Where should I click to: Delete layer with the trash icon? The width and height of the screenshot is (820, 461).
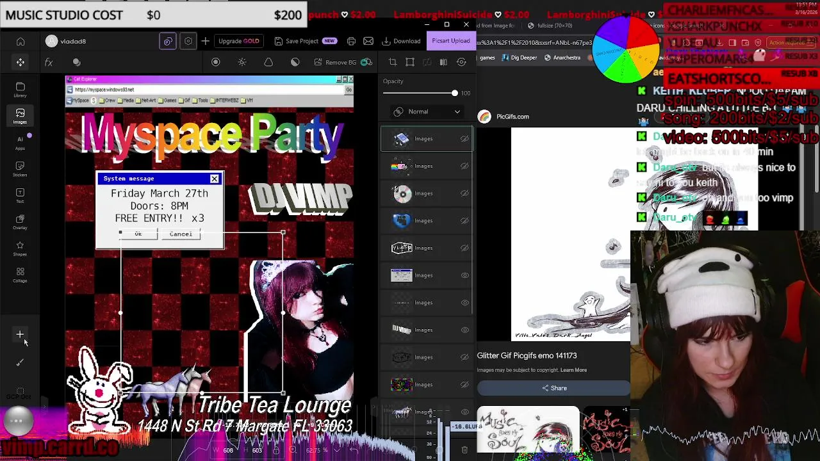pyautogui.click(x=464, y=450)
